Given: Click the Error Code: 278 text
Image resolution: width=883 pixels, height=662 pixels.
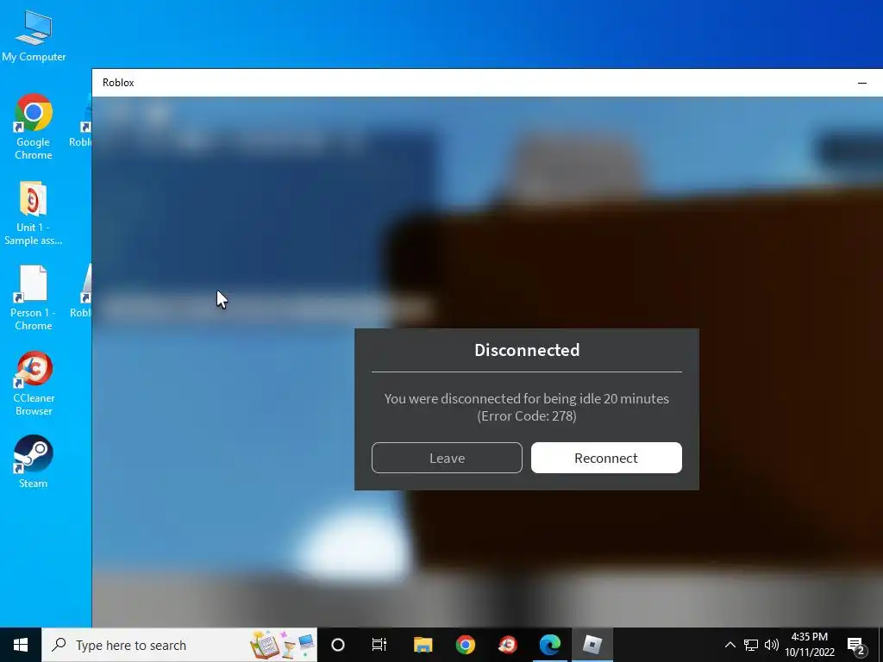Looking at the screenshot, I should point(527,416).
